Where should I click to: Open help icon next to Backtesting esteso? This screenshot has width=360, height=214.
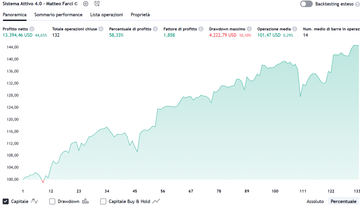click(x=357, y=4)
